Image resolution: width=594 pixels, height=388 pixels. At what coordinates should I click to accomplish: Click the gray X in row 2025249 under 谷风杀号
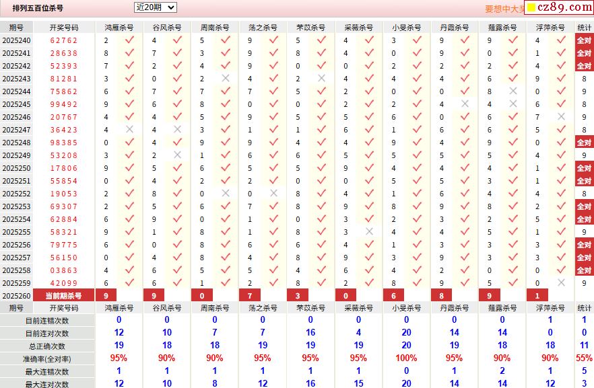(x=177, y=155)
